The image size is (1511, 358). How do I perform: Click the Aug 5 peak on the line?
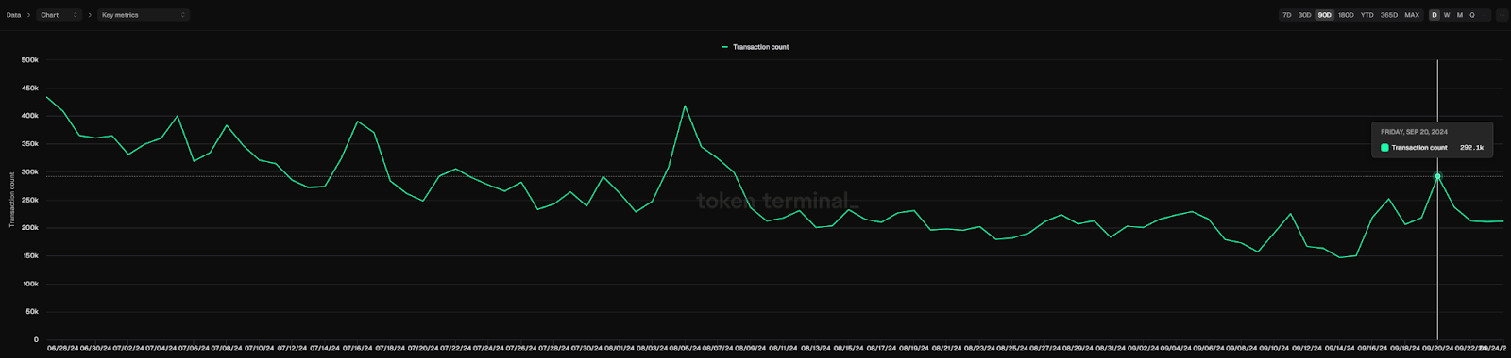pos(685,106)
